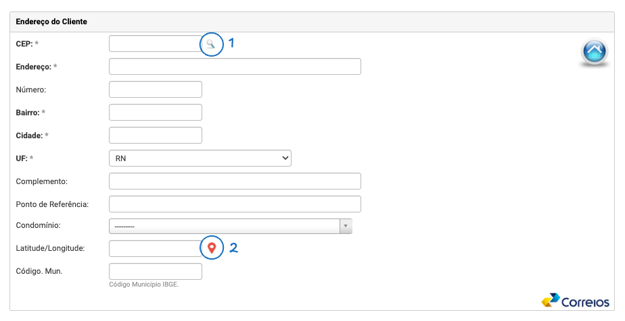The image size is (625, 321).
Task: Click the blue home icon button
Action: pyautogui.click(x=594, y=53)
